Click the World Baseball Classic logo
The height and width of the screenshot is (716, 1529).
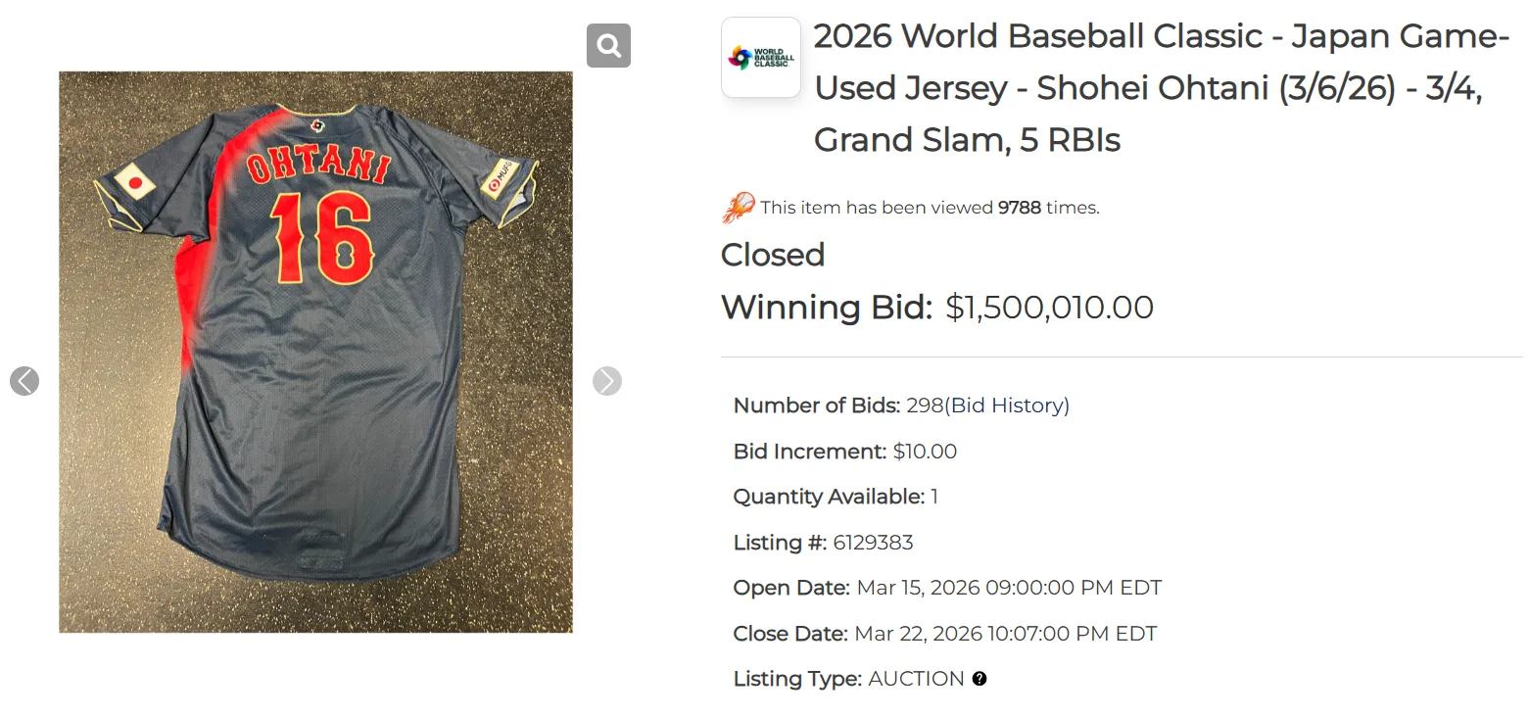(760, 57)
